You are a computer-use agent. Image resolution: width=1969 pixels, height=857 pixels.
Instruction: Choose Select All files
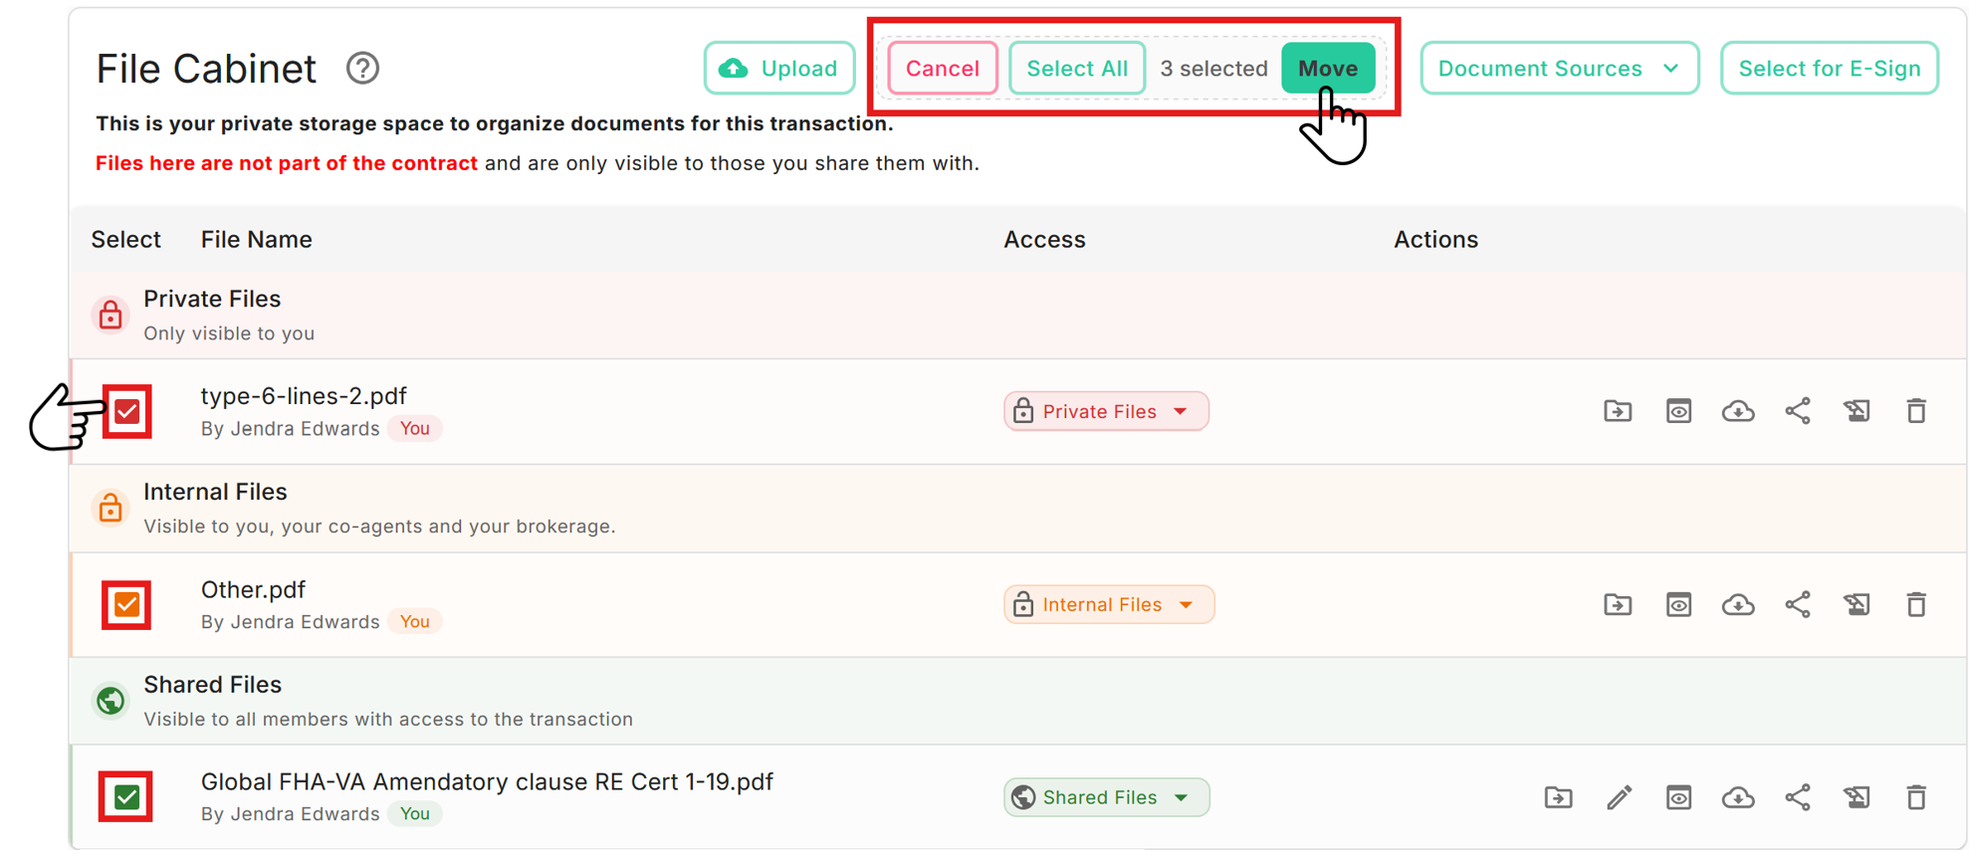coord(1077,69)
